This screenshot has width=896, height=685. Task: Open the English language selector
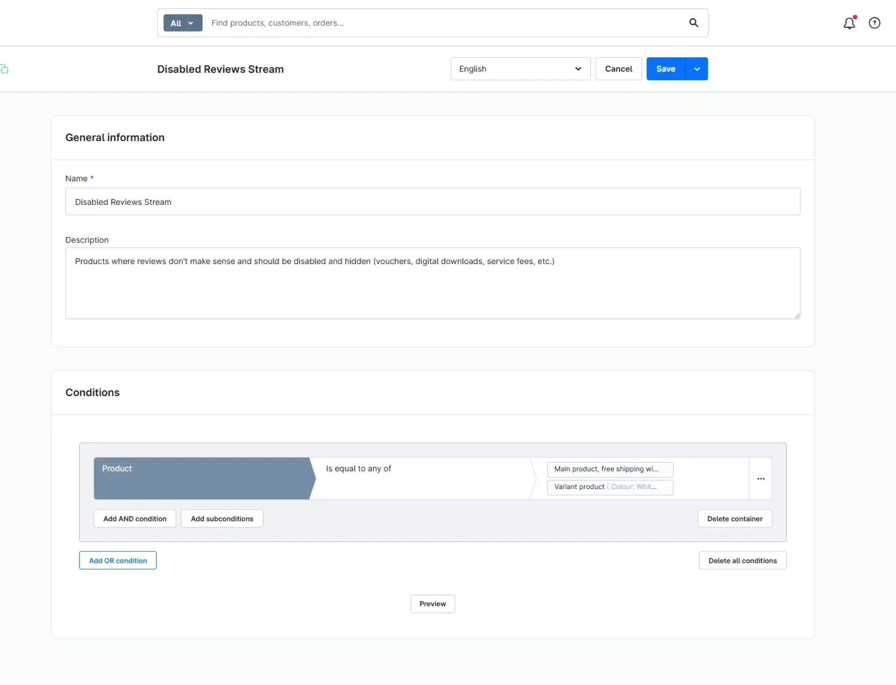click(x=520, y=69)
